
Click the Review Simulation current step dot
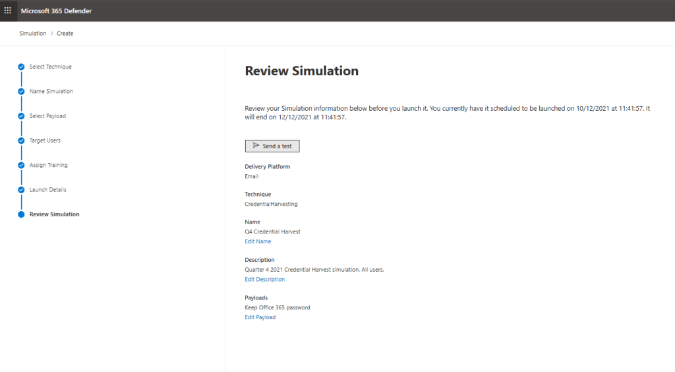(x=22, y=214)
